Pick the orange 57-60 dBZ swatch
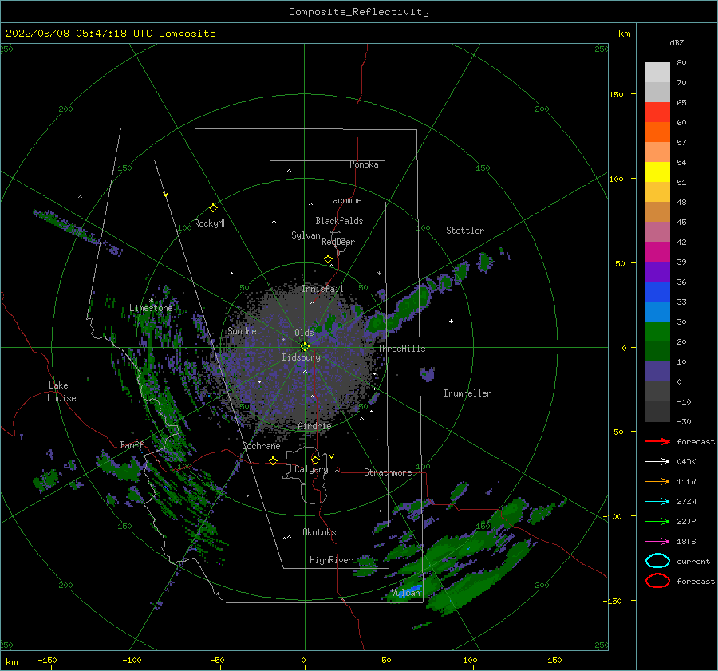 click(657, 132)
